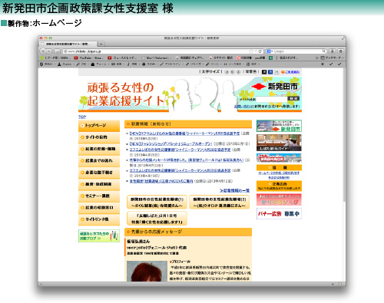Image resolution: width=384 pixels, height=303 pixels.
Task: Open the Cookie dropdown in developer toolbar
Action: [x=65, y=64]
